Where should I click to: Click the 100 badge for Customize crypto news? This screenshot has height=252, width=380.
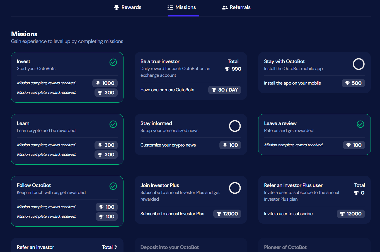(230, 145)
